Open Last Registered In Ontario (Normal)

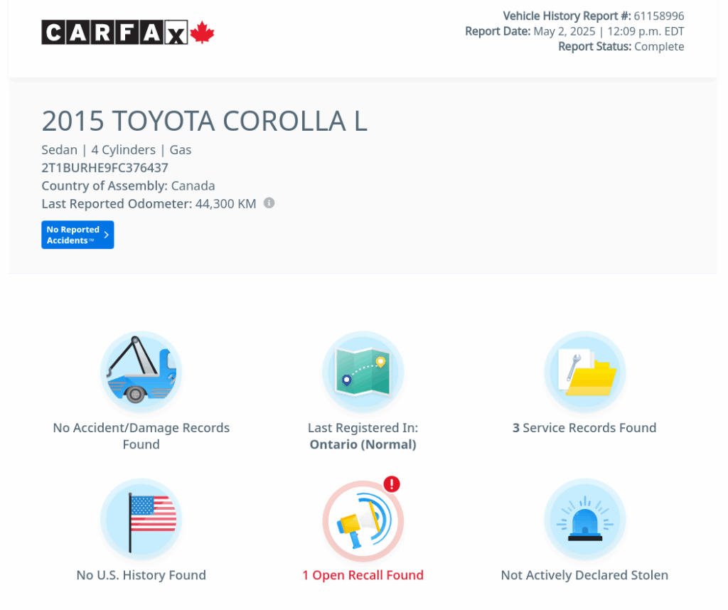coord(363,436)
